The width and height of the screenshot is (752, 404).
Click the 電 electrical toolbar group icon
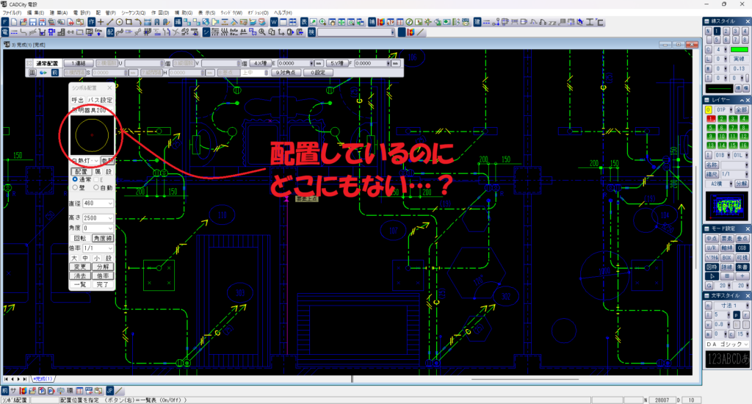tap(5, 32)
